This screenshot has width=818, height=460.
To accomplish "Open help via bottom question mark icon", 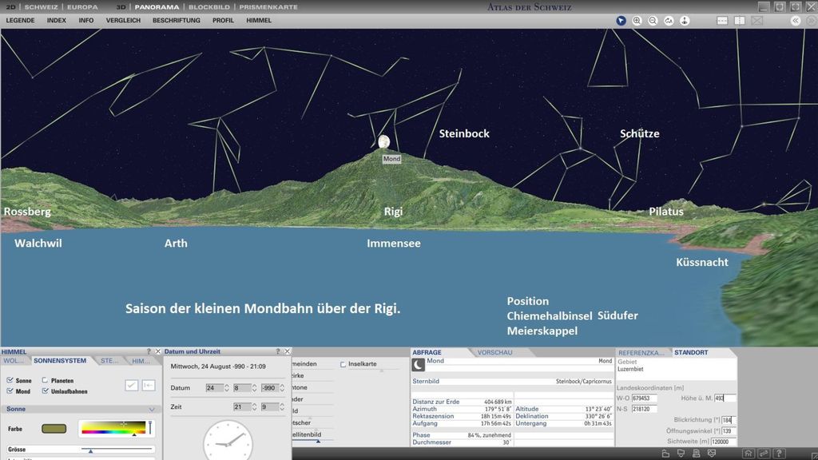I will (x=779, y=454).
